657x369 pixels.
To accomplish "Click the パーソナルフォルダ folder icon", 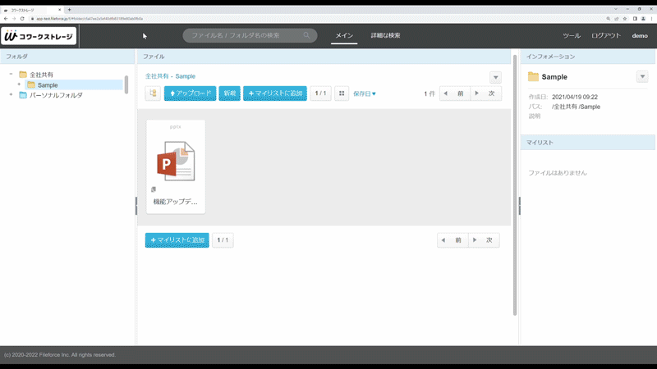I will pyautogui.click(x=23, y=95).
